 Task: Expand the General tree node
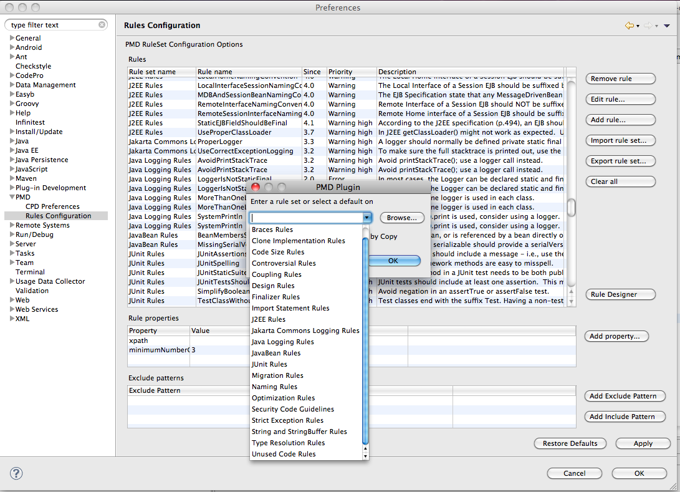pos(12,38)
